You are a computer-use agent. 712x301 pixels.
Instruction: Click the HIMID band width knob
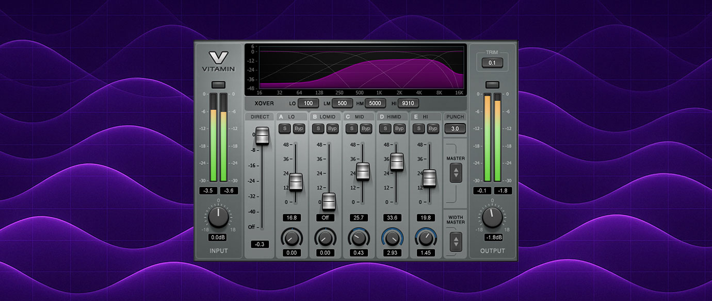pyautogui.click(x=392, y=238)
